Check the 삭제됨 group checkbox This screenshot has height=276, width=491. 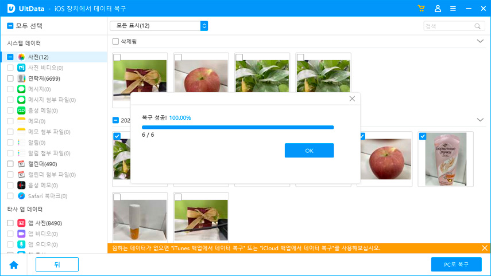115,41
